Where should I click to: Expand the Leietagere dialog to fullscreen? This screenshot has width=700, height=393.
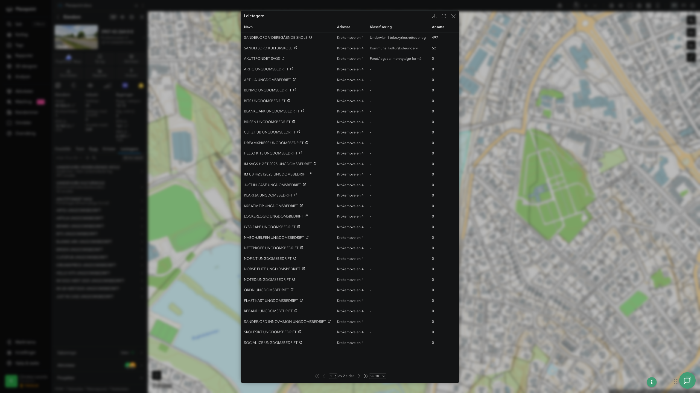pyautogui.click(x=444, y=16)
